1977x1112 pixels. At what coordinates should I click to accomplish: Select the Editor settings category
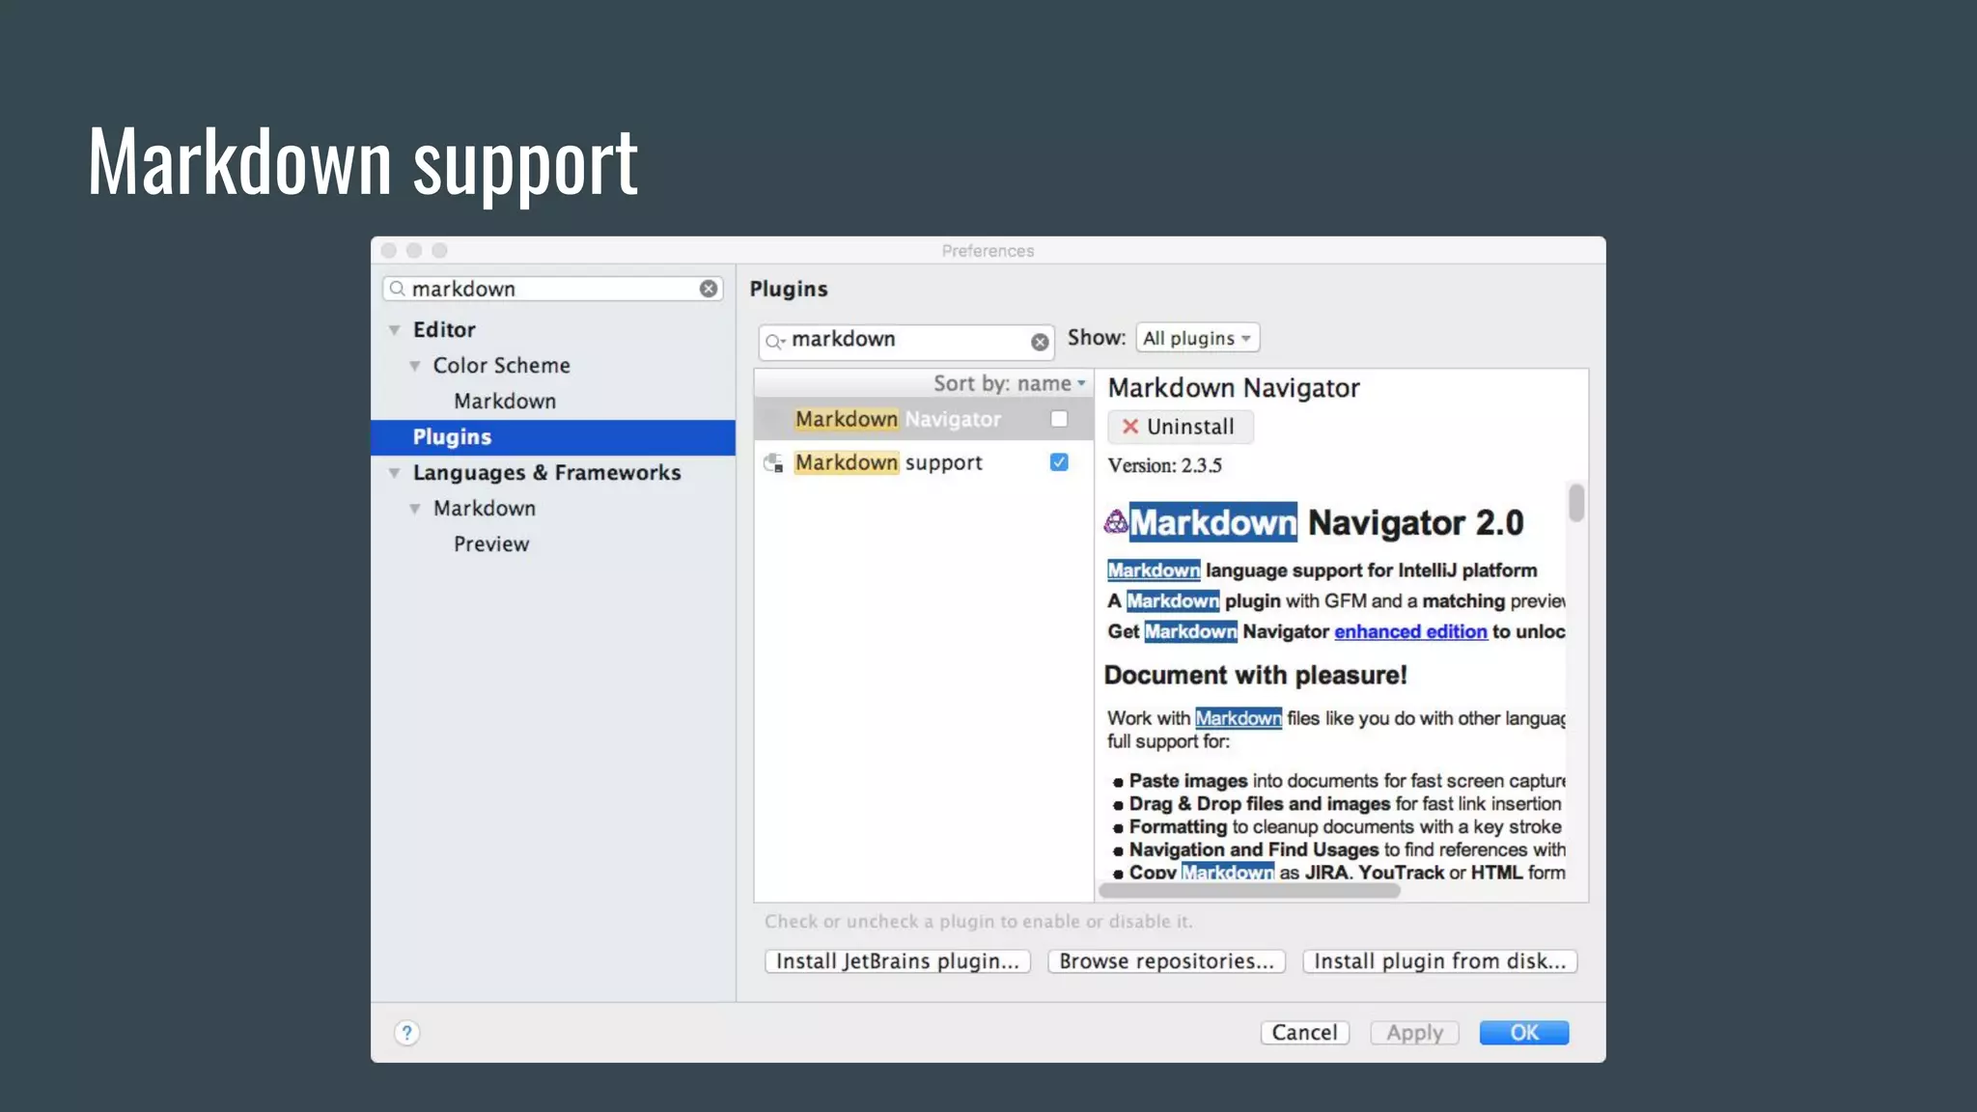point(444,330)
